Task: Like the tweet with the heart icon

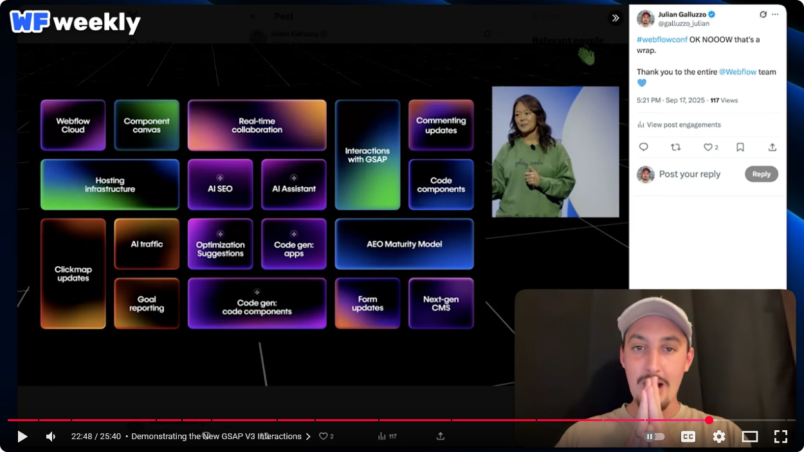Action: point(708,147)
